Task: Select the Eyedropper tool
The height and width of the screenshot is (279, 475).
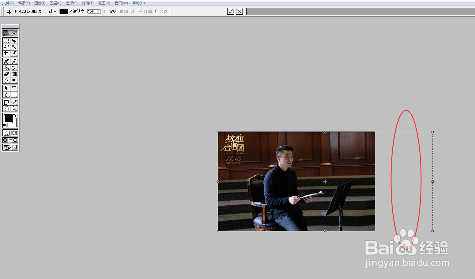Action: click(x=14, y=102)
